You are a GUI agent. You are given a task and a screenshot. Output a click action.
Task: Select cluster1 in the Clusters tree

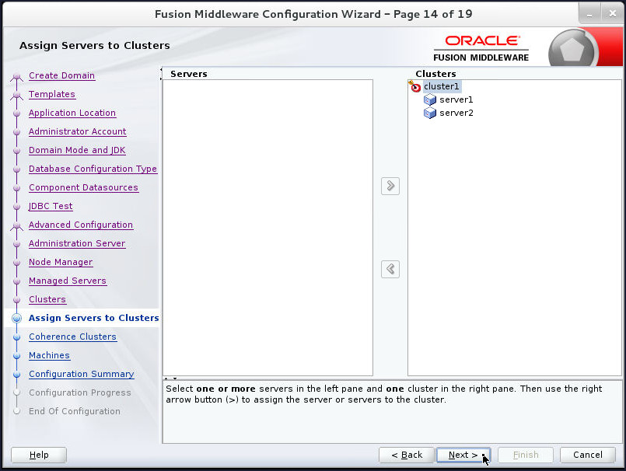click(442, 86)
